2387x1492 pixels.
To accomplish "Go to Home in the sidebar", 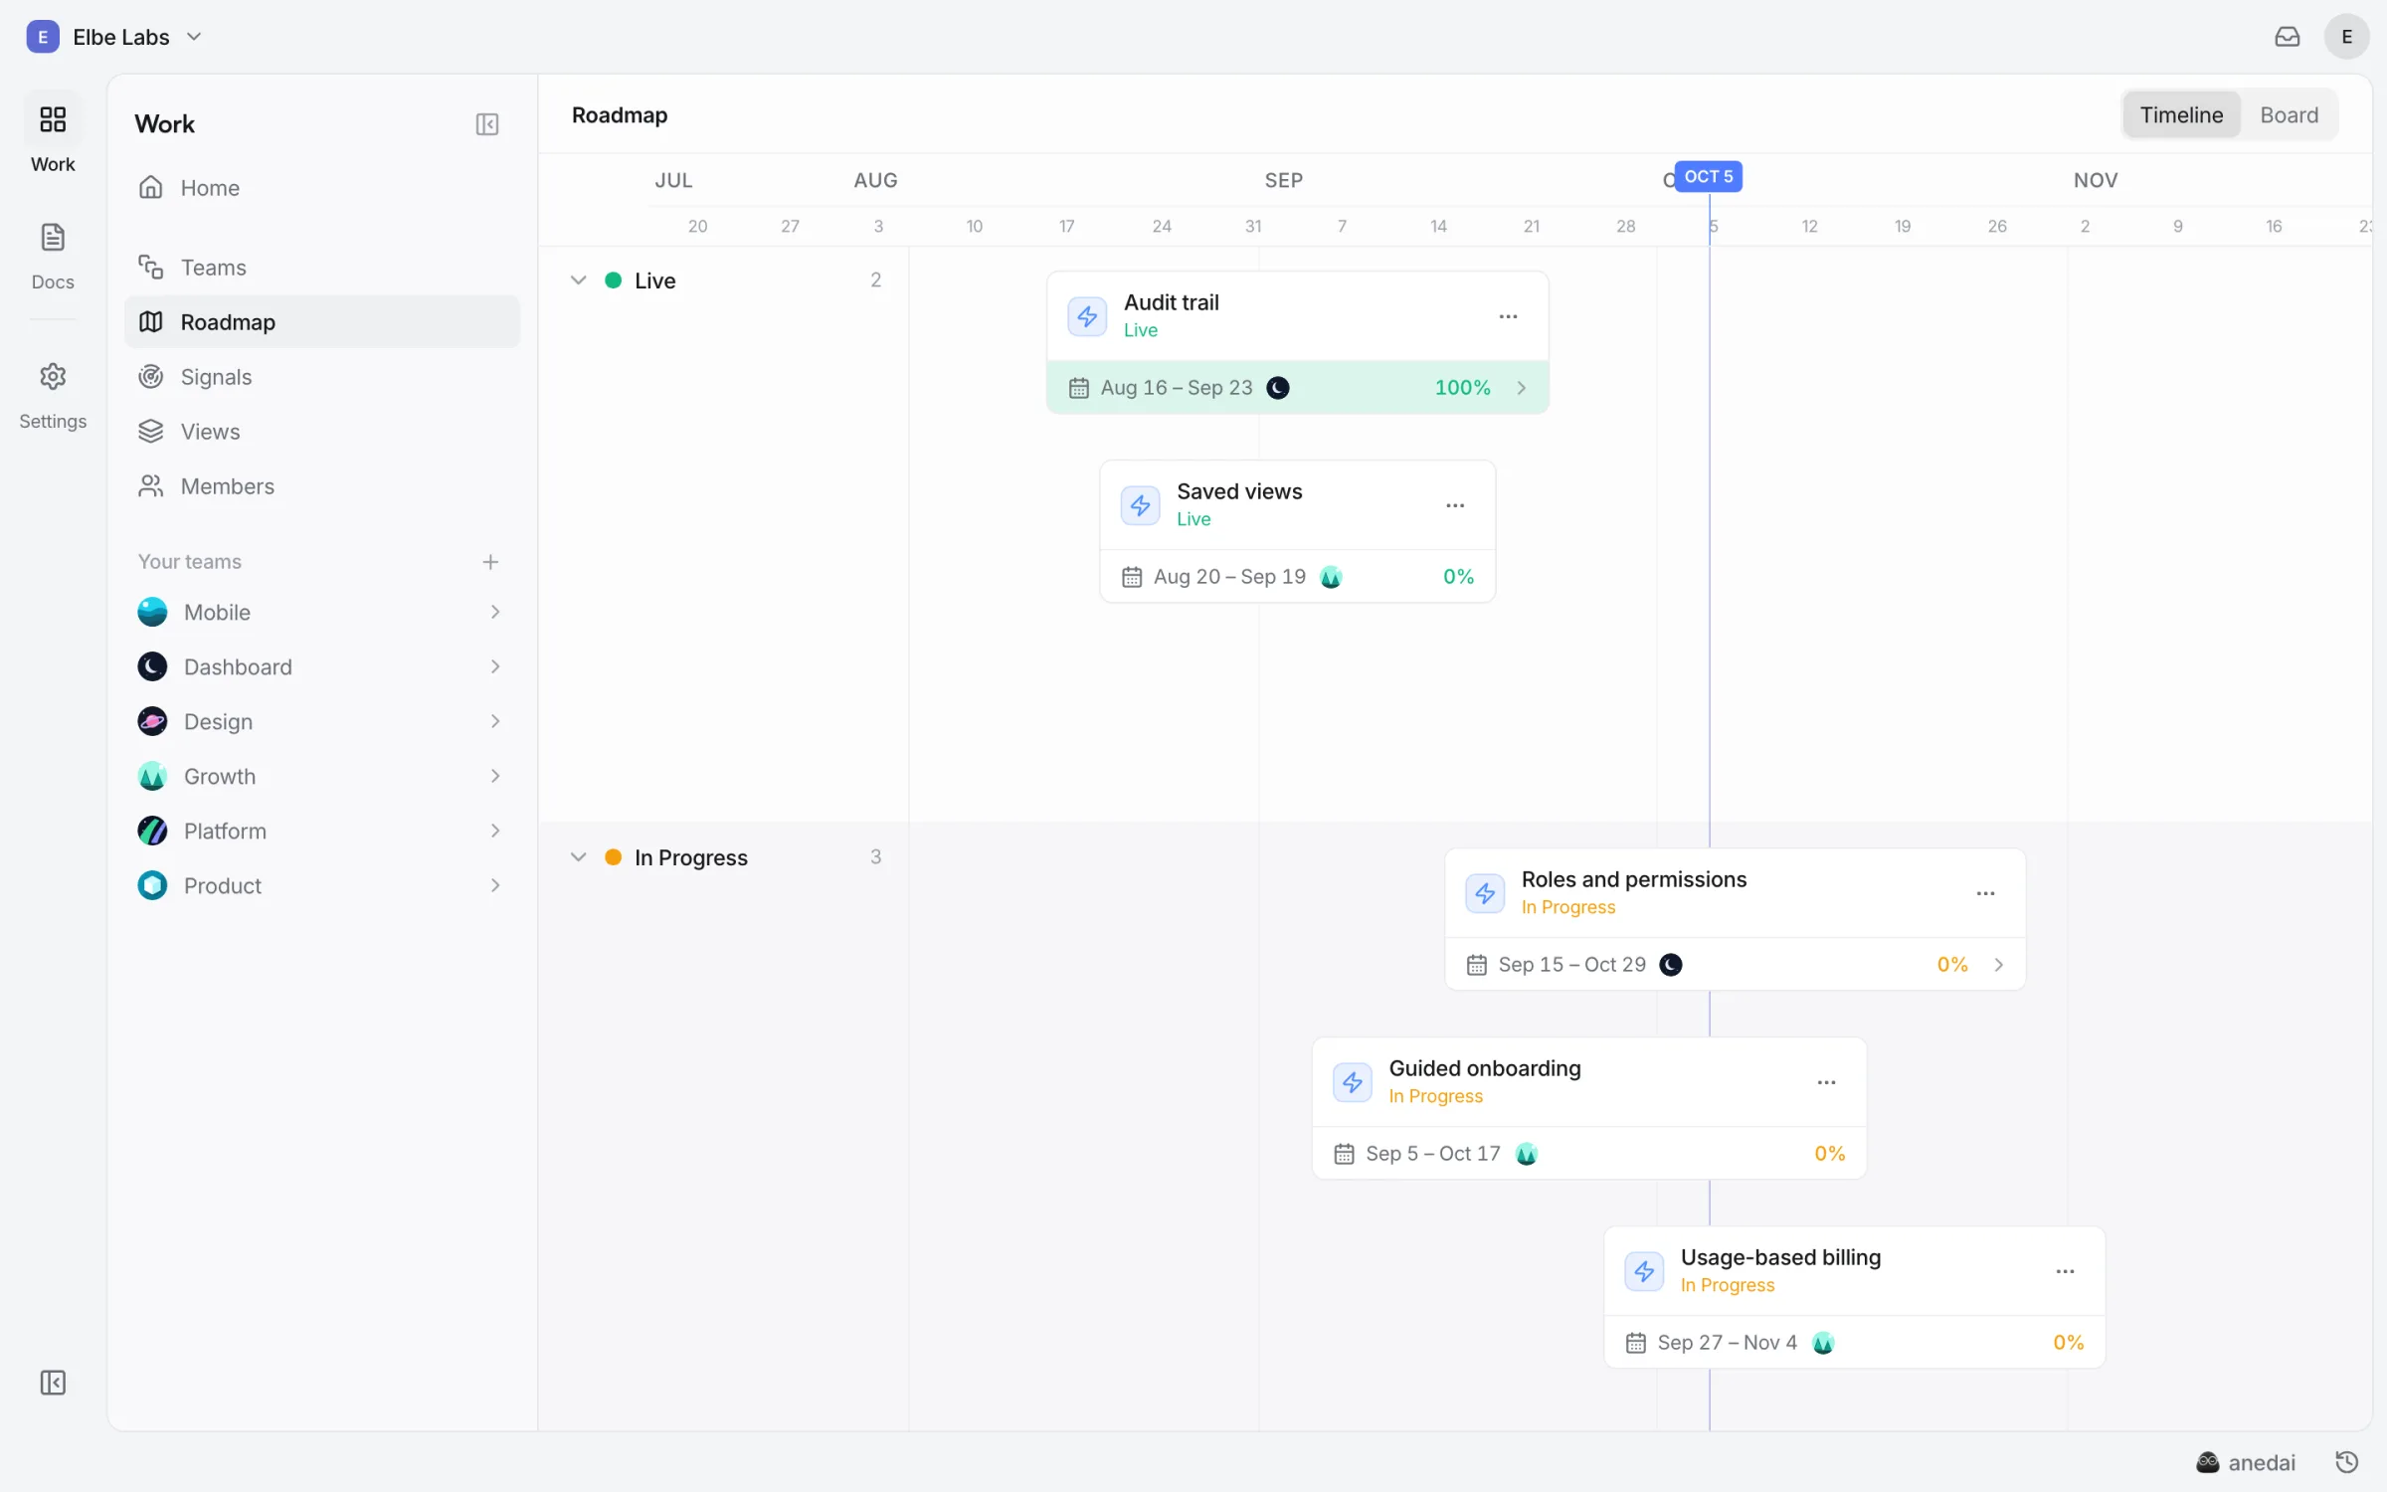I will coord(322,188).
